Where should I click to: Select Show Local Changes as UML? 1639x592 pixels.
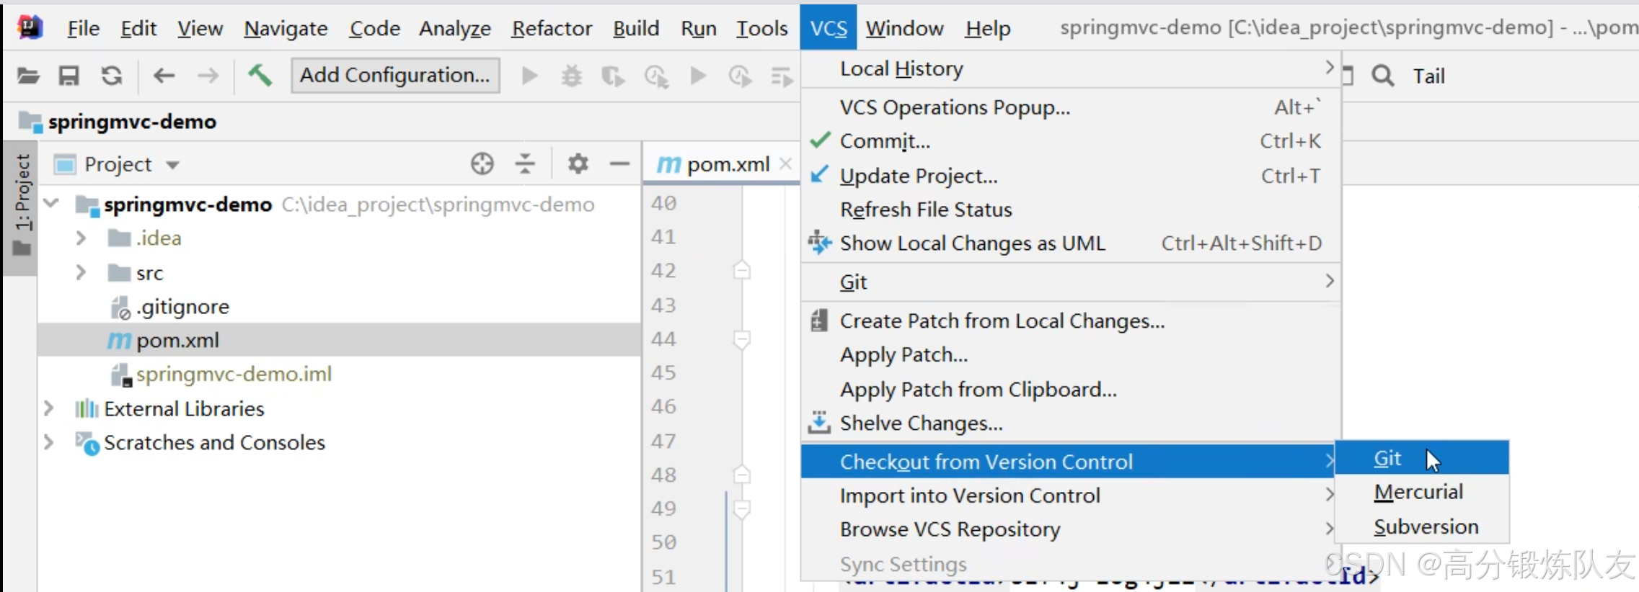point(1071,243)
